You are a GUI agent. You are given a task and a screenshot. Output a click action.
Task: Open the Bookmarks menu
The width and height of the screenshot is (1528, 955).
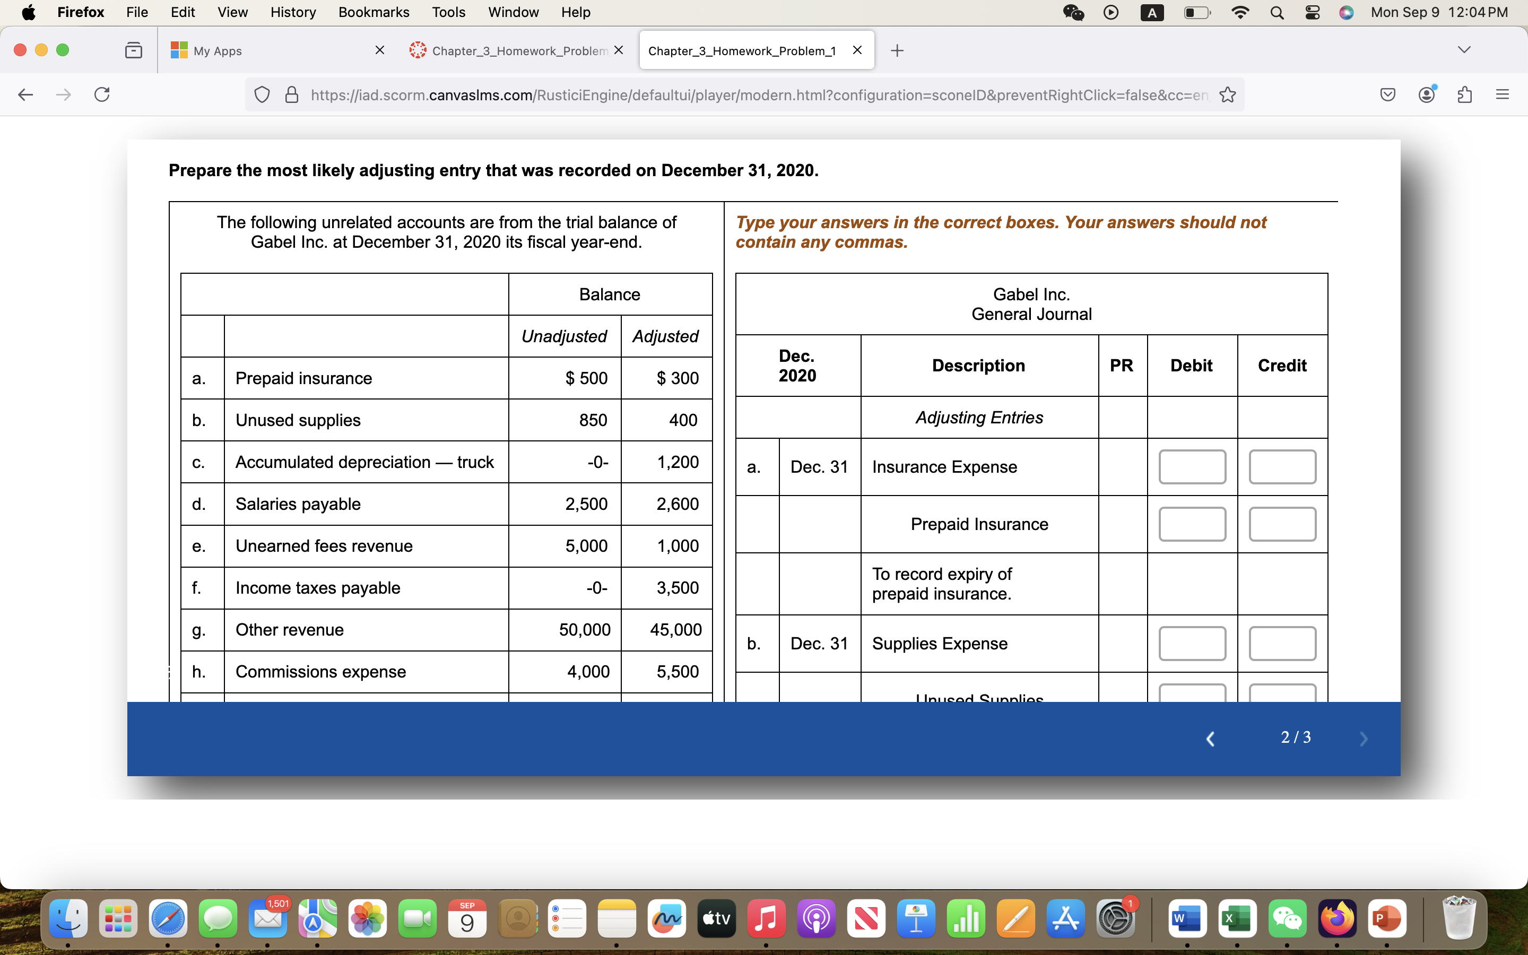pyautogui.click(x=374, y=12)
